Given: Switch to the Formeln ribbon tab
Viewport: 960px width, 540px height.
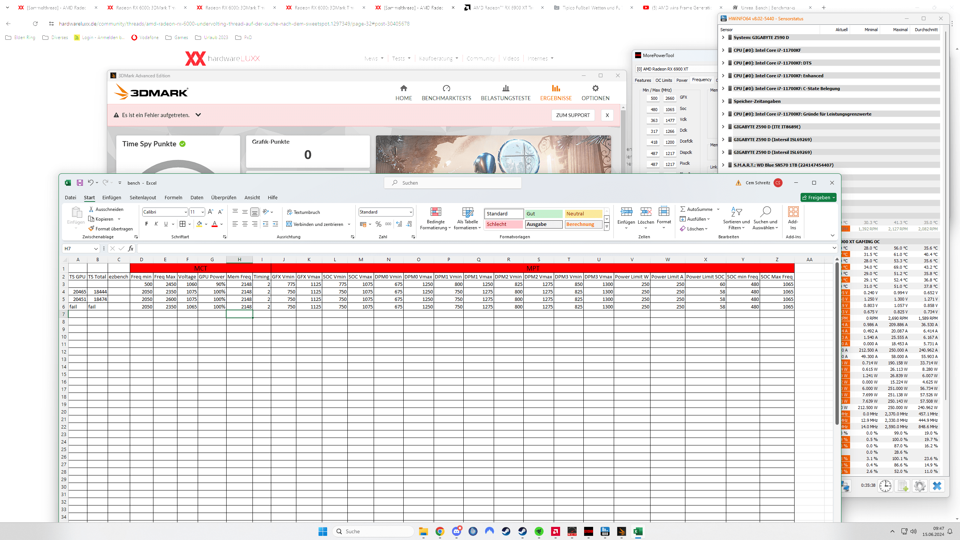Looking at the screenshot, I should [173, 197].
